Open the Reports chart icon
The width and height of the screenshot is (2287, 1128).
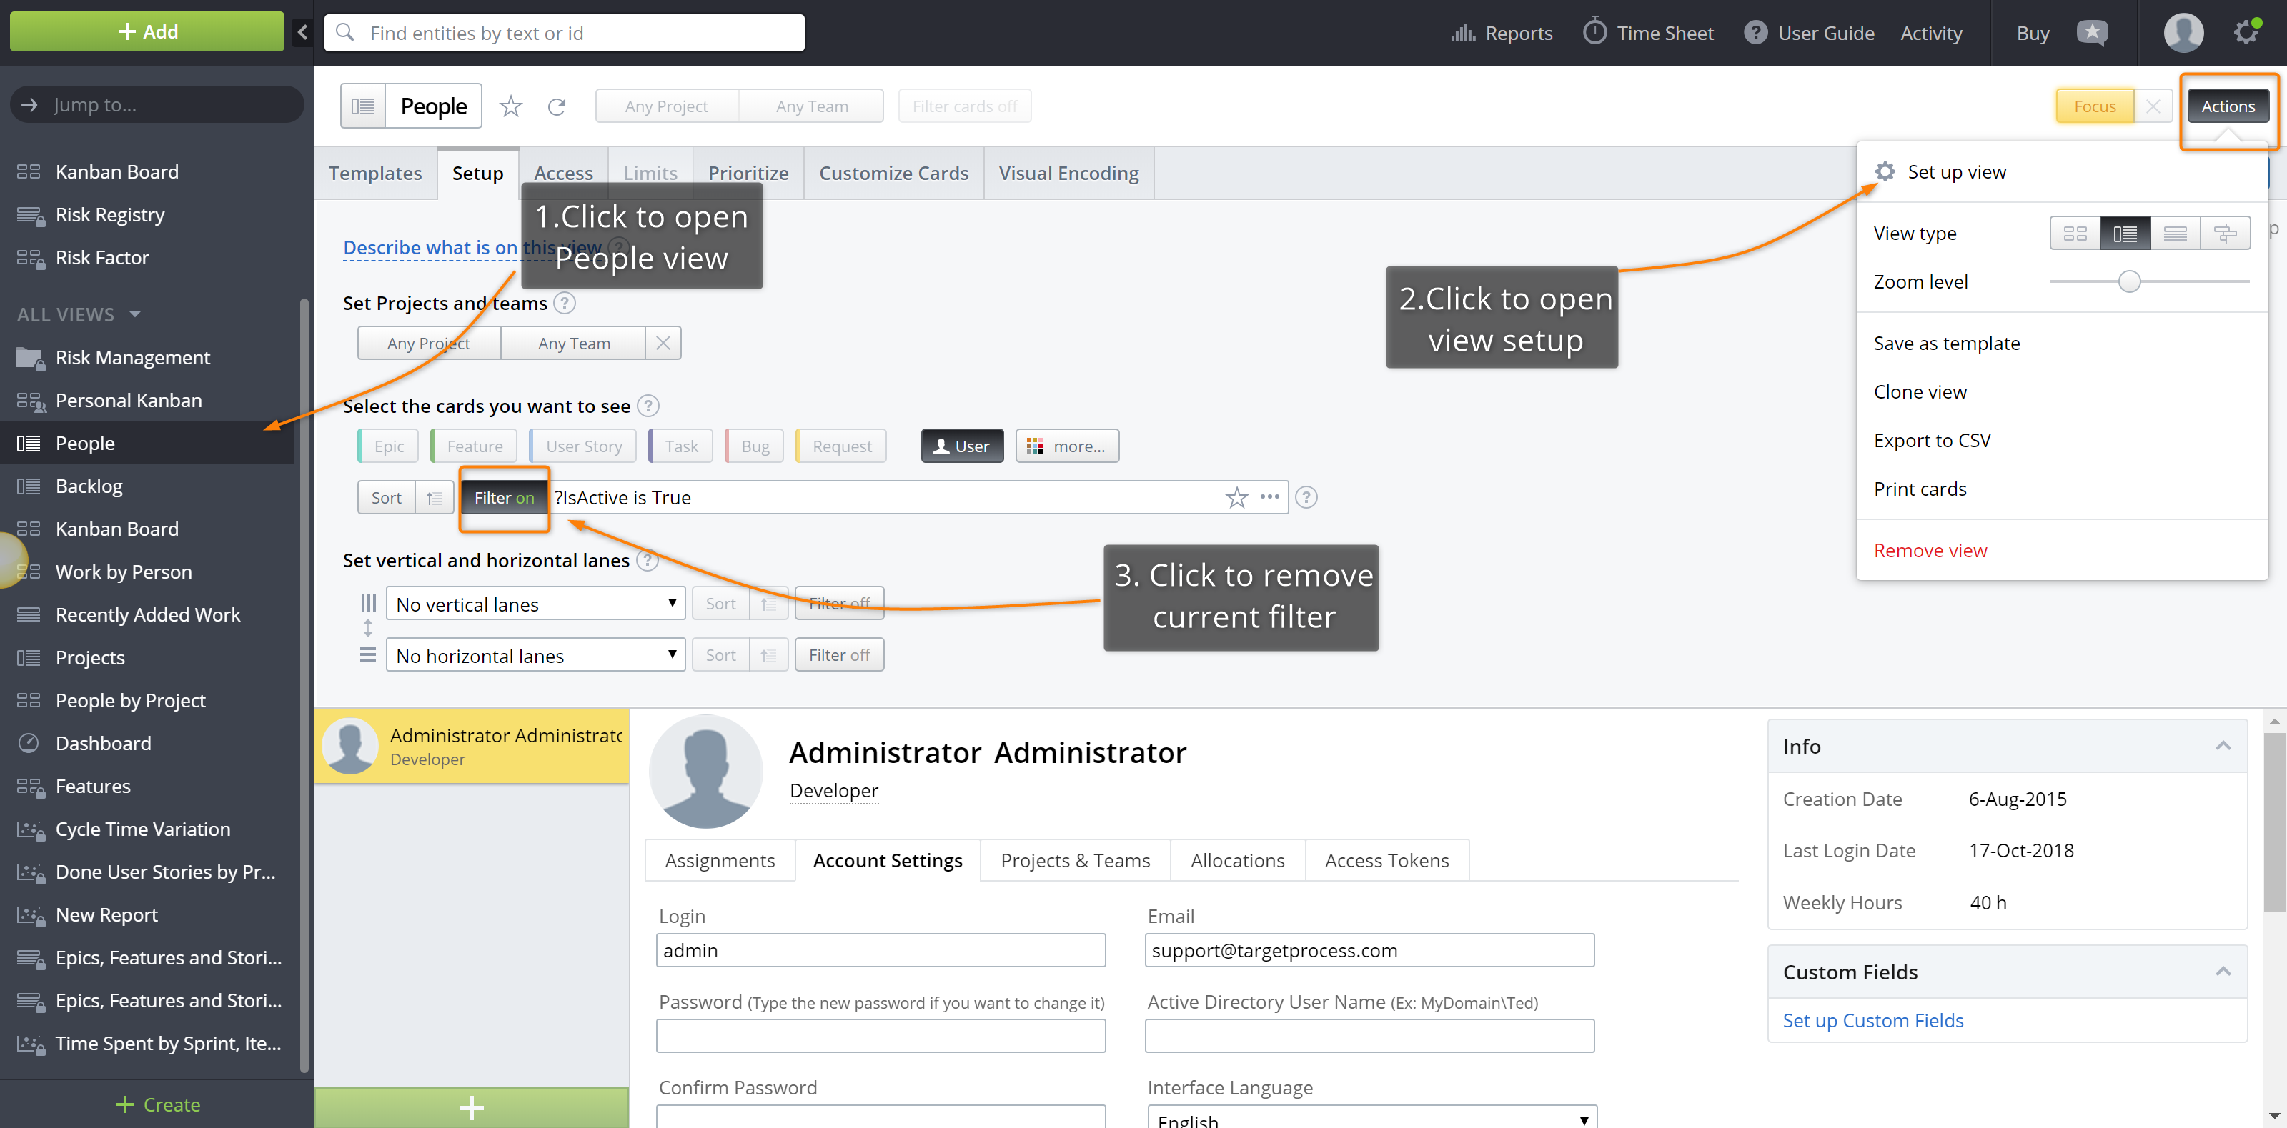click(x=1464, y=33)
